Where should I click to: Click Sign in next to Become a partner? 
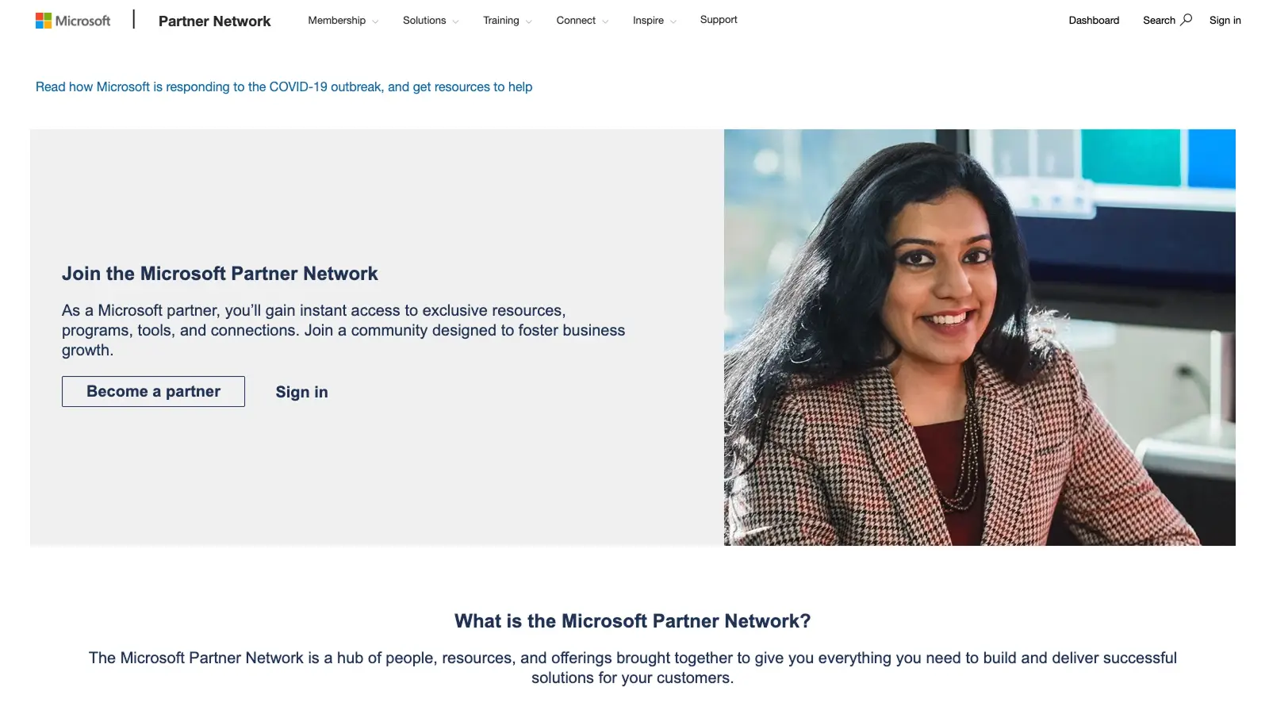301,391
